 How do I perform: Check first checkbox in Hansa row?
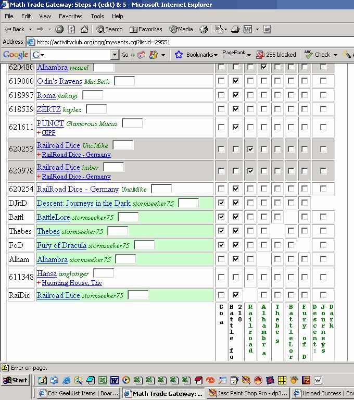(x=221, y=278)
